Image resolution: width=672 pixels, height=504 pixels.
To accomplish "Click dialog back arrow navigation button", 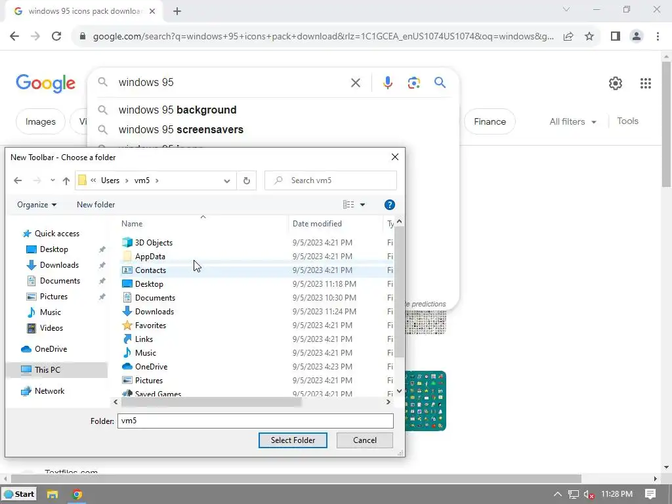I will (x=18, y=180).
